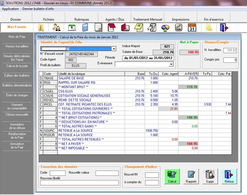247x195 pixels.
Task: Open the calendar 31 icon
Action: point(192,27)
